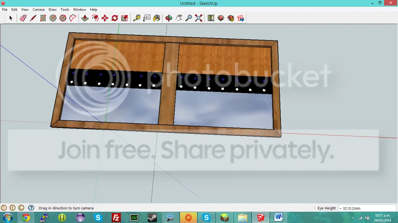
Task: Select the Line pencil tool
Action: (33, 18)
